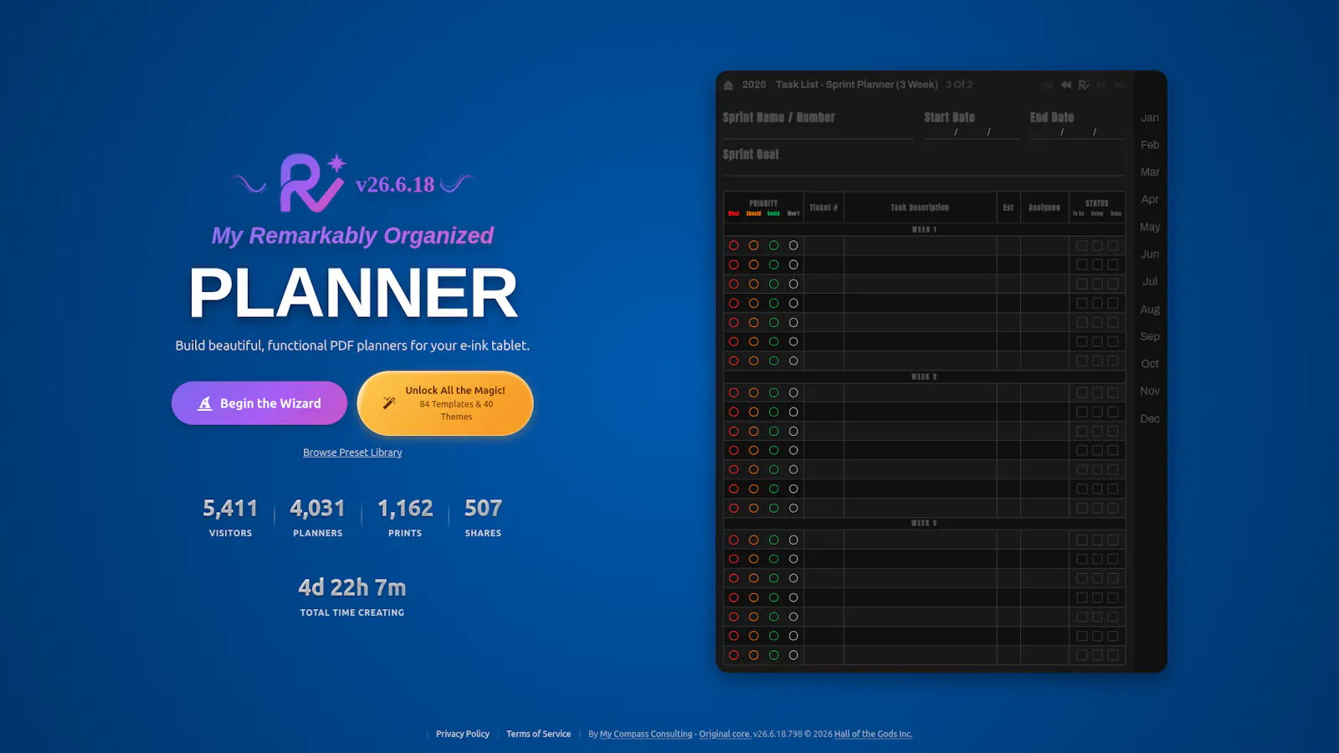Check To Do status box in Week 1 first row
Image resolution: width=1339 pixels, height=753 pixels.
click(x=1082, y=245)
